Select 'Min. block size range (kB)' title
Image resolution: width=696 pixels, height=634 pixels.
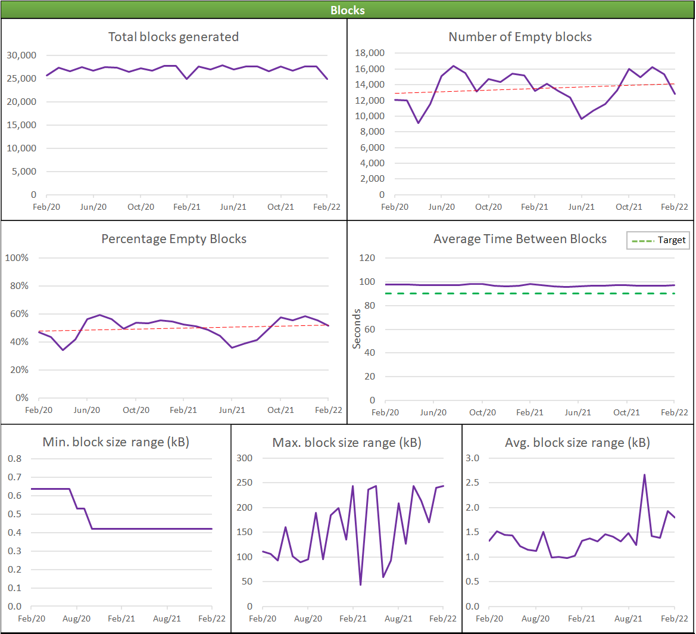click(x=116, y=442)
